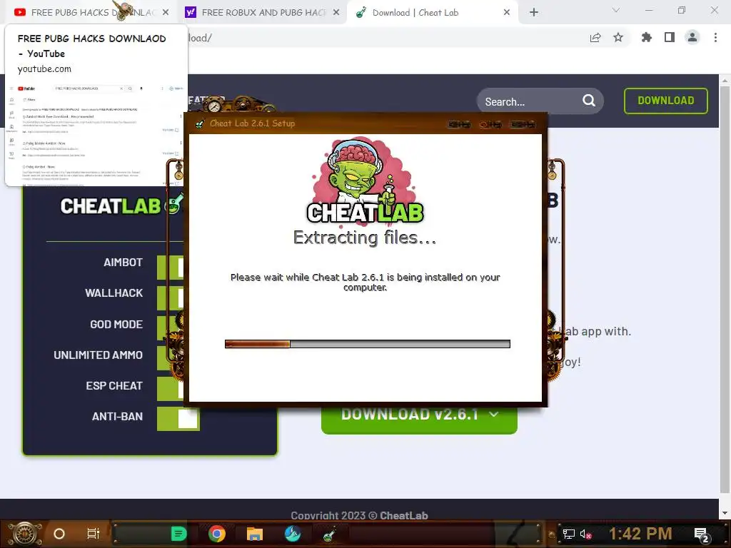
Task: Toggle the ANTI-BAN switch
Action: pos(178,418)
